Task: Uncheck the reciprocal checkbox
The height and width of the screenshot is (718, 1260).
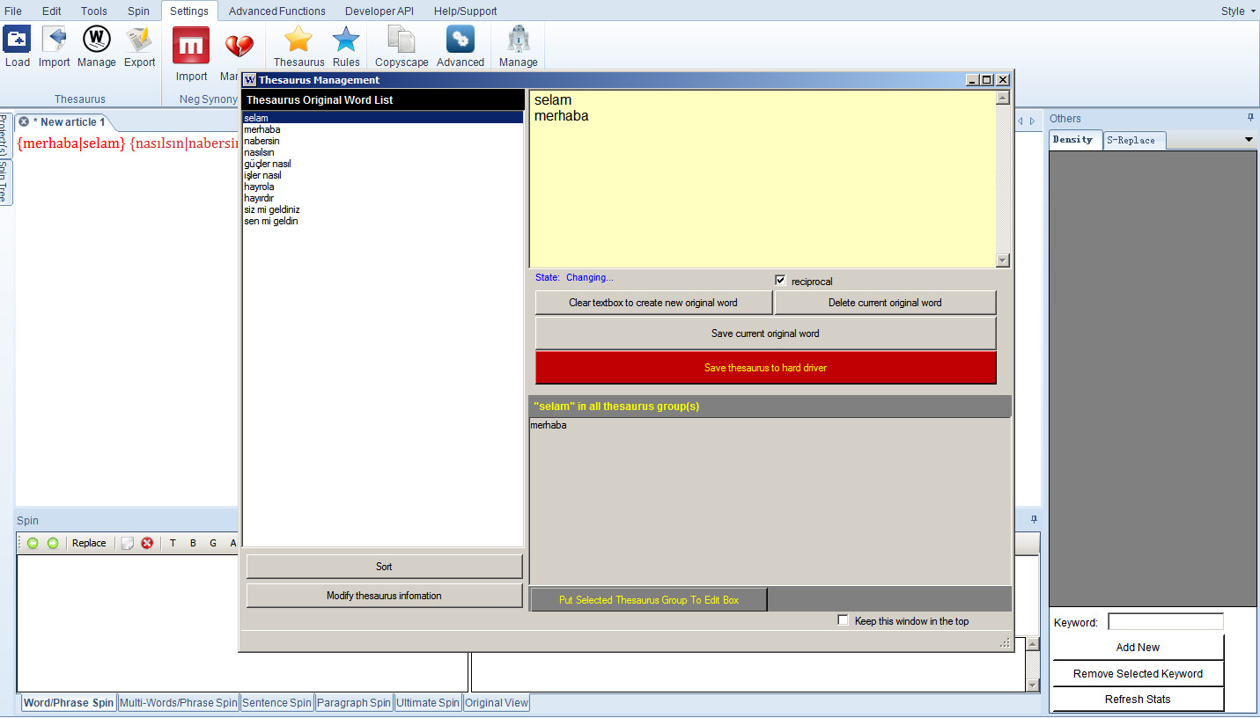Action: point(780,281)
